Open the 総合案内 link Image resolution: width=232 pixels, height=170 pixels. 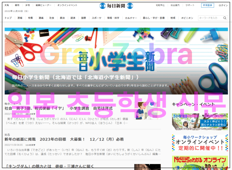(x=175, y=5)
